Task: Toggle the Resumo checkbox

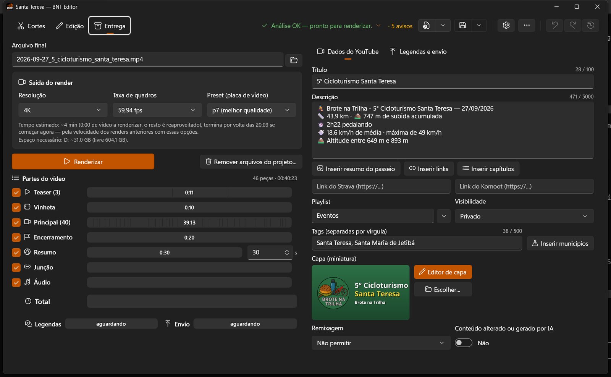Action: [16, 252]
